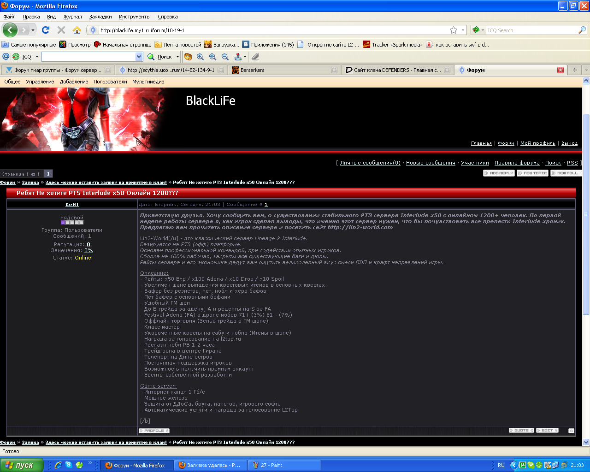Click the NEW POLL button
590x472 pixels.
click(566, 173)
